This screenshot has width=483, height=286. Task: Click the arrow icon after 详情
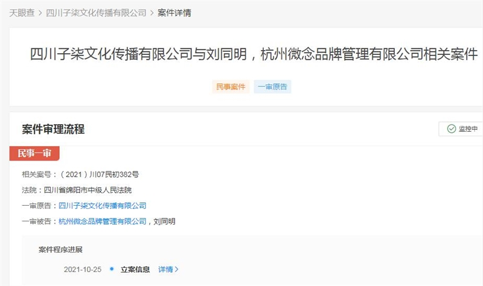[x=176, y=269]
